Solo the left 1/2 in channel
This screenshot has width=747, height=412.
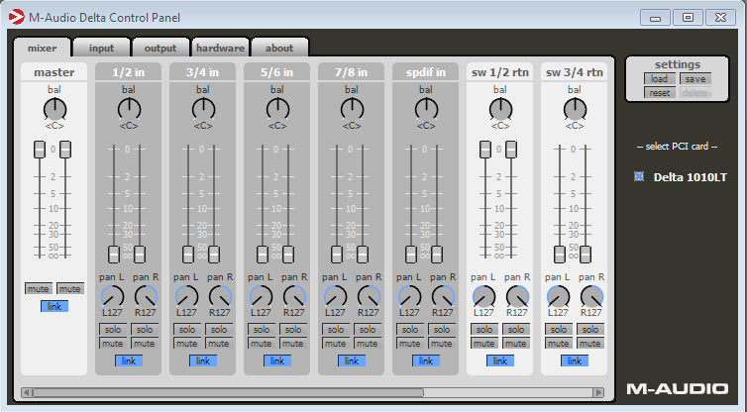(x=113, y=329)
